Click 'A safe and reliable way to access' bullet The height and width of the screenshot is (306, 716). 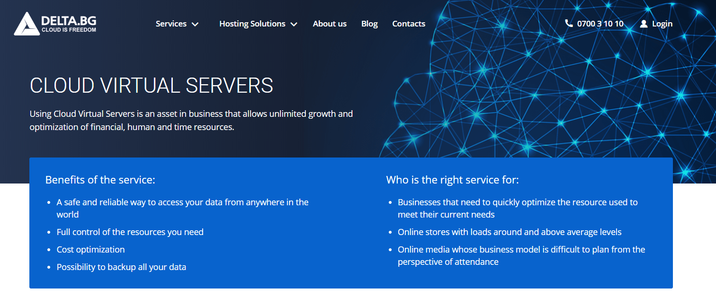coord(183,208)
